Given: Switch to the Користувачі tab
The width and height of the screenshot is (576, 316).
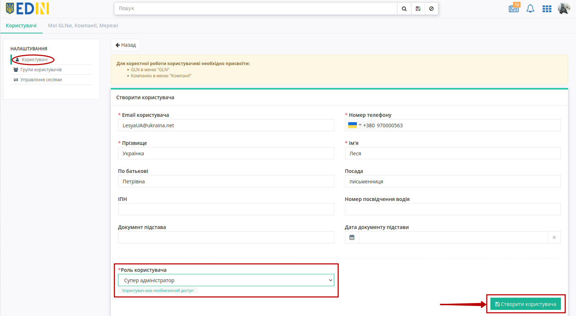Looking at the screenshot, I should click(x=21, y=26).
